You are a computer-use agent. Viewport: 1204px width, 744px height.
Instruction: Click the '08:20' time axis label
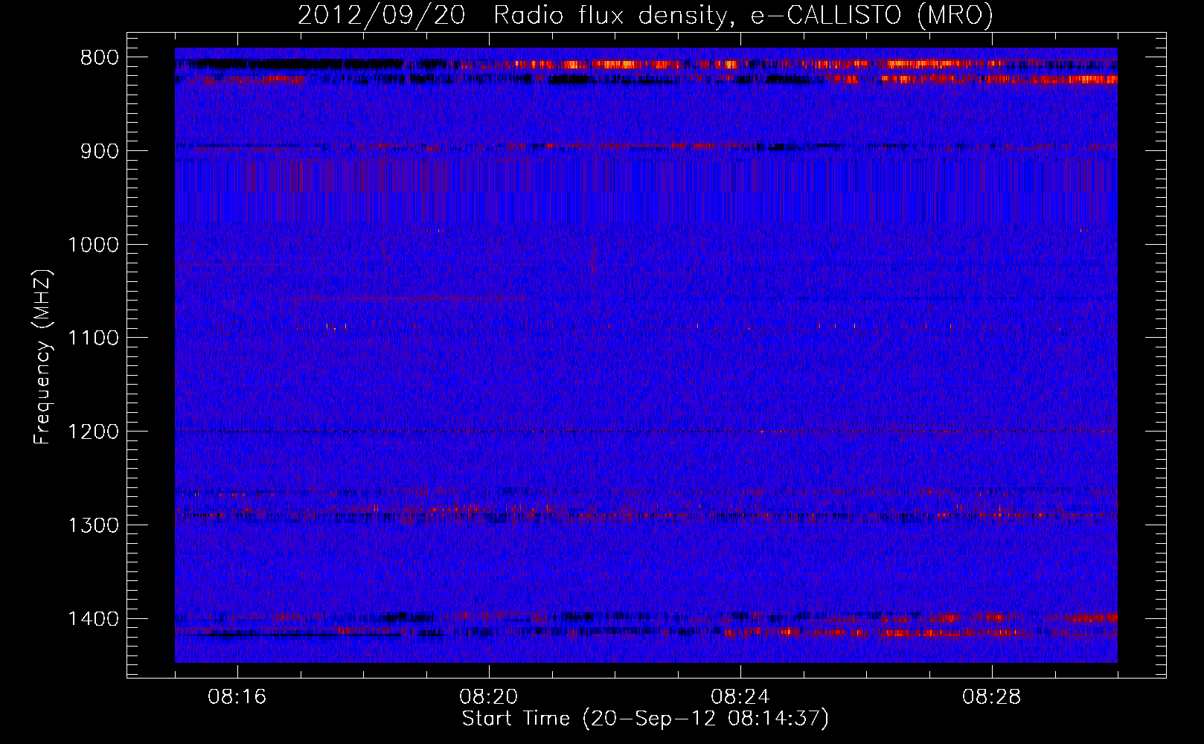[x=489, y=697]
